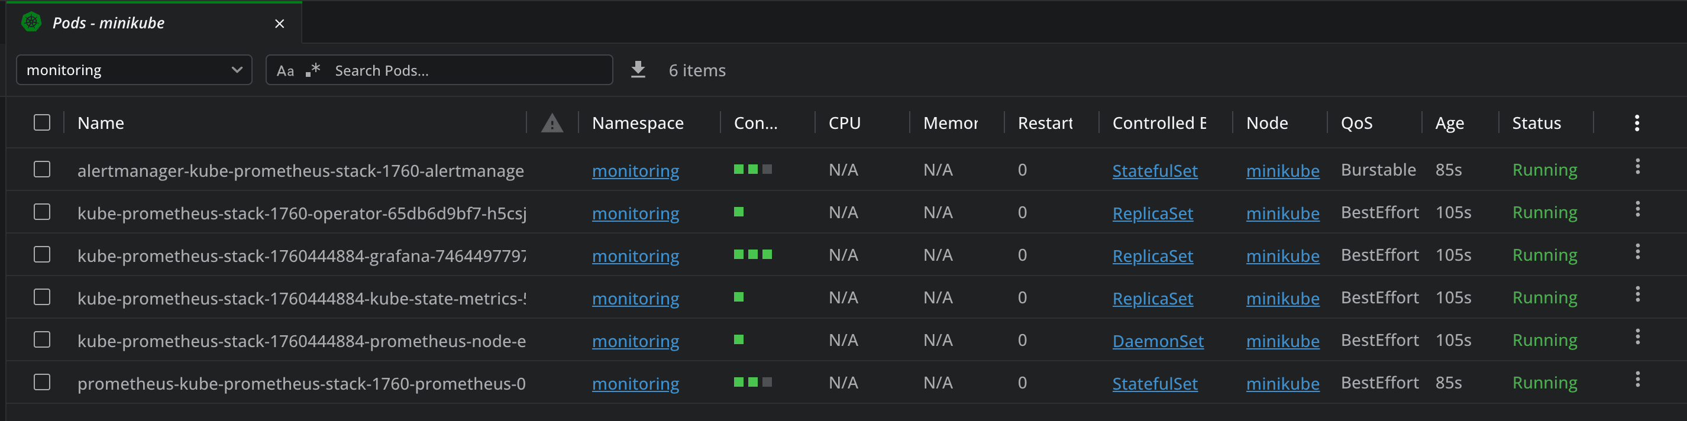Image resolution: width=1687 pixels, height=421 pixels.
Task: Check the alertmanager pod checkbox
Action: click(42, 169)
